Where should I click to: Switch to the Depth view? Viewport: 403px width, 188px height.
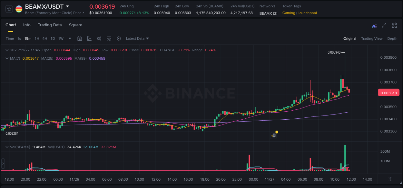click(392, 38)
